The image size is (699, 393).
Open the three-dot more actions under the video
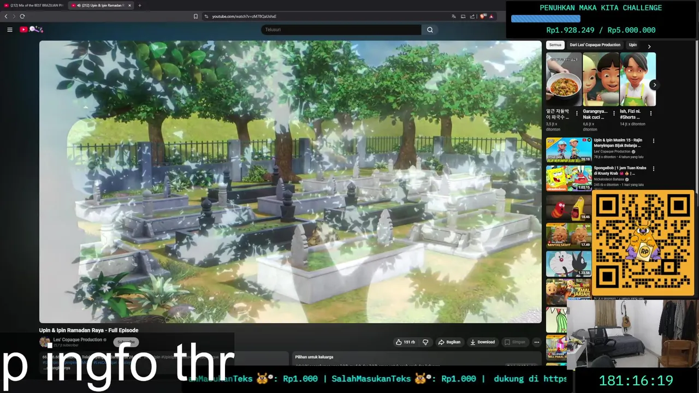click(536, 342)
